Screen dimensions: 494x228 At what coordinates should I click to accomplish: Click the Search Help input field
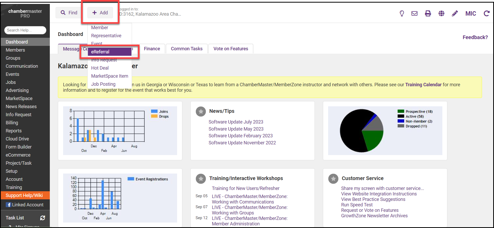(25, 30)
